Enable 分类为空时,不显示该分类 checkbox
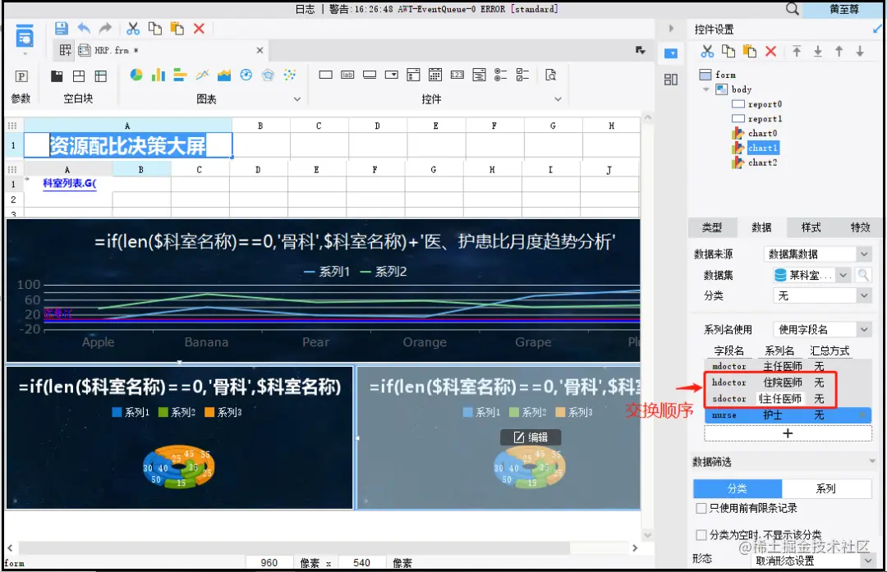887x572 pixels. tap(701, 535)
